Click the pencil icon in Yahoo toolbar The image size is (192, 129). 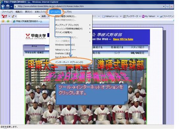[x=13, y=16]
